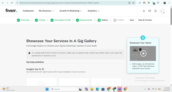The height and width of the screenshot is (92, 172).
Task: Click the browser address bar URL
Action: coord(59,3)
